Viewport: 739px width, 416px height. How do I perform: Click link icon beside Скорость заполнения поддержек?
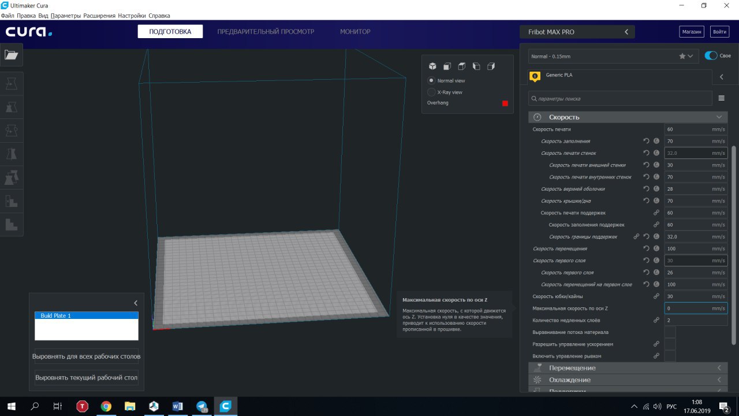tap(656, 225)
